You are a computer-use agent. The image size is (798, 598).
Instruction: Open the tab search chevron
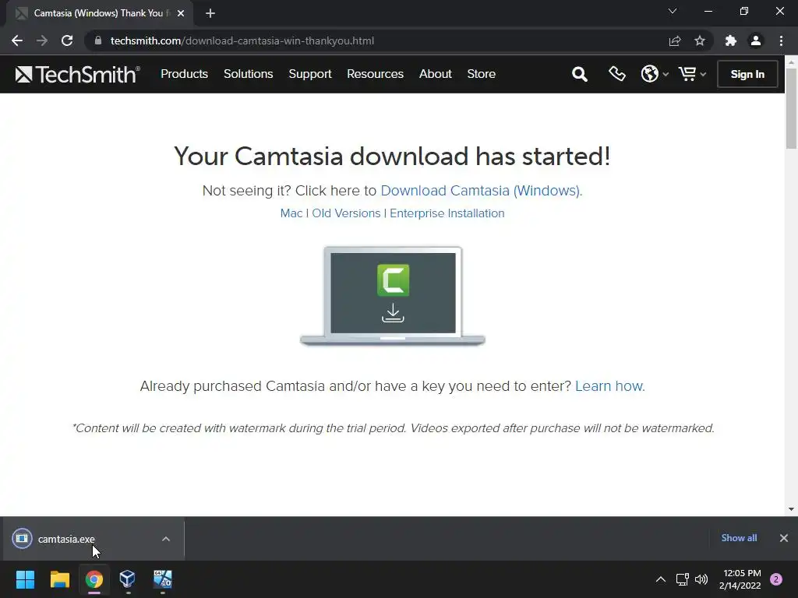[x=673, y=11]
